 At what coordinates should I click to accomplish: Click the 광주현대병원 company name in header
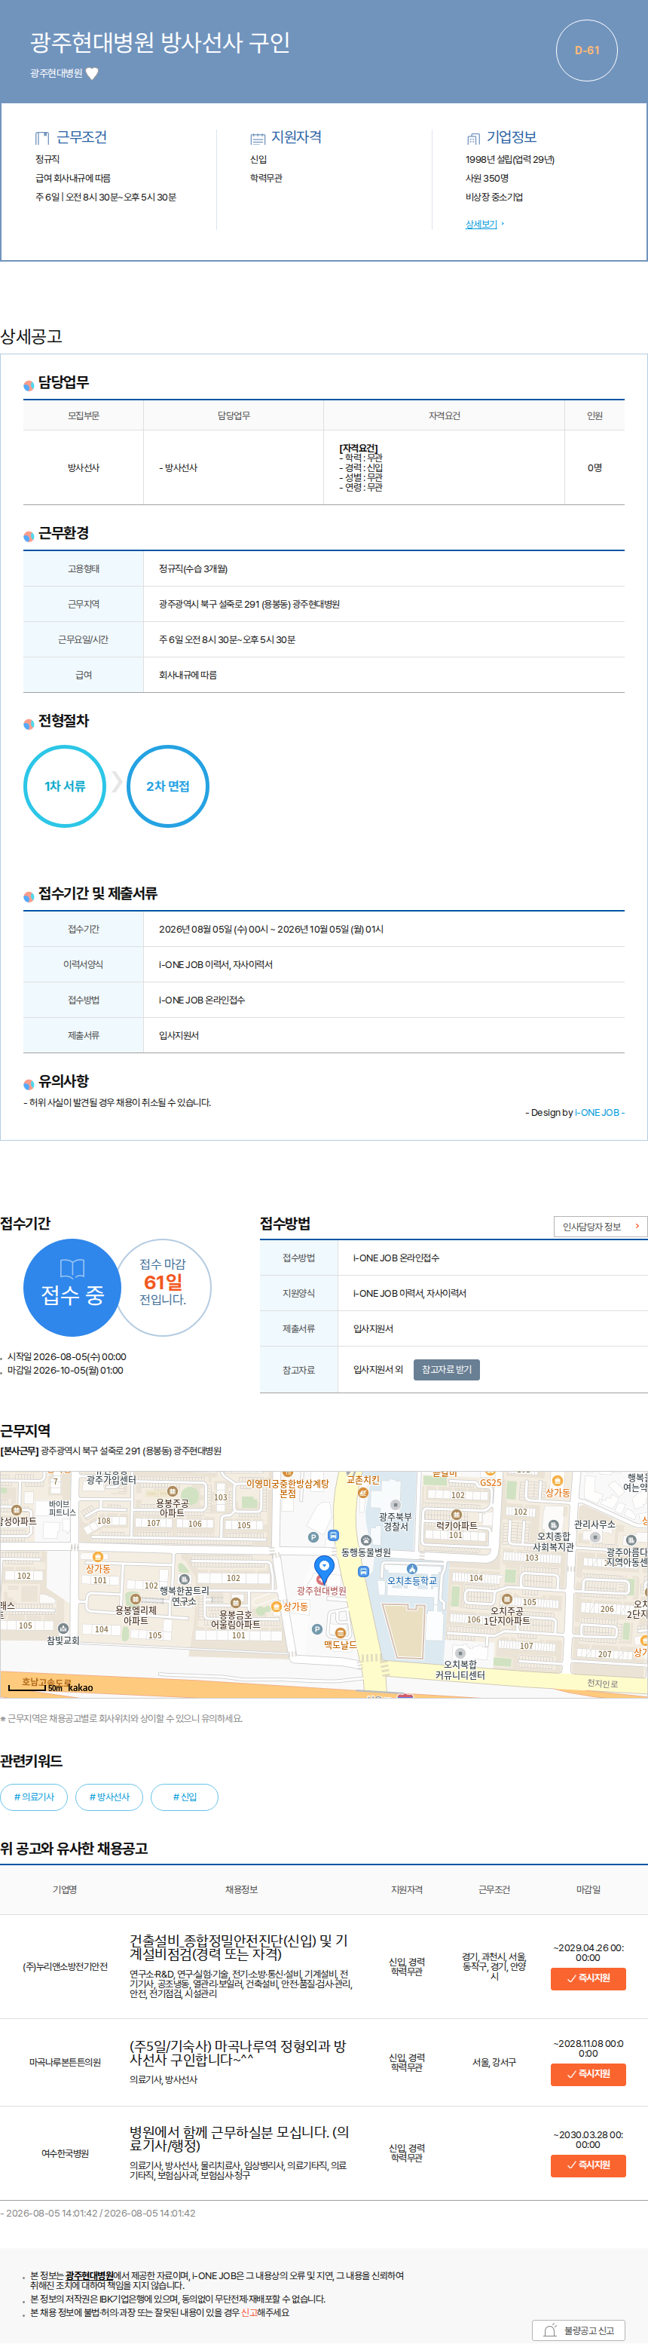pyautogui.click(x=56, y=74)
